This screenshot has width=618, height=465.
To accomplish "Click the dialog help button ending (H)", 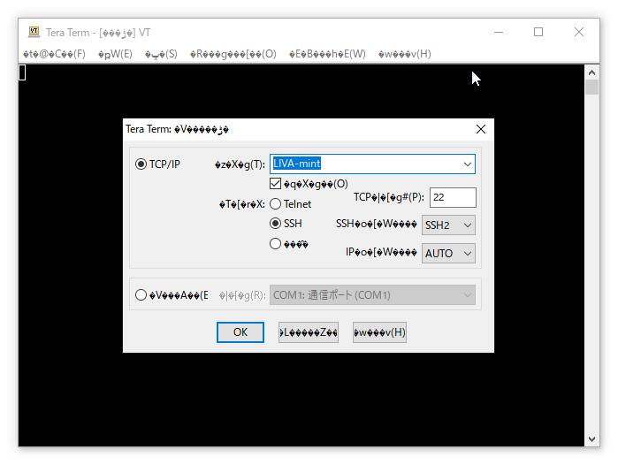I will coord(379,332).
